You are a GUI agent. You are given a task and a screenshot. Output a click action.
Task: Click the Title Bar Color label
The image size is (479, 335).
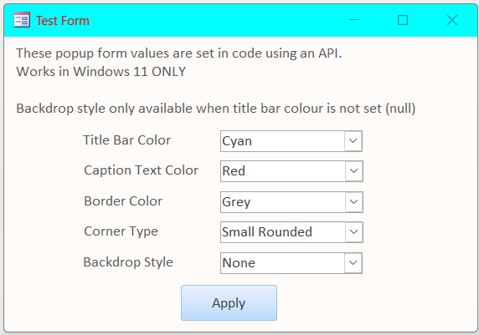coord(126,140)
